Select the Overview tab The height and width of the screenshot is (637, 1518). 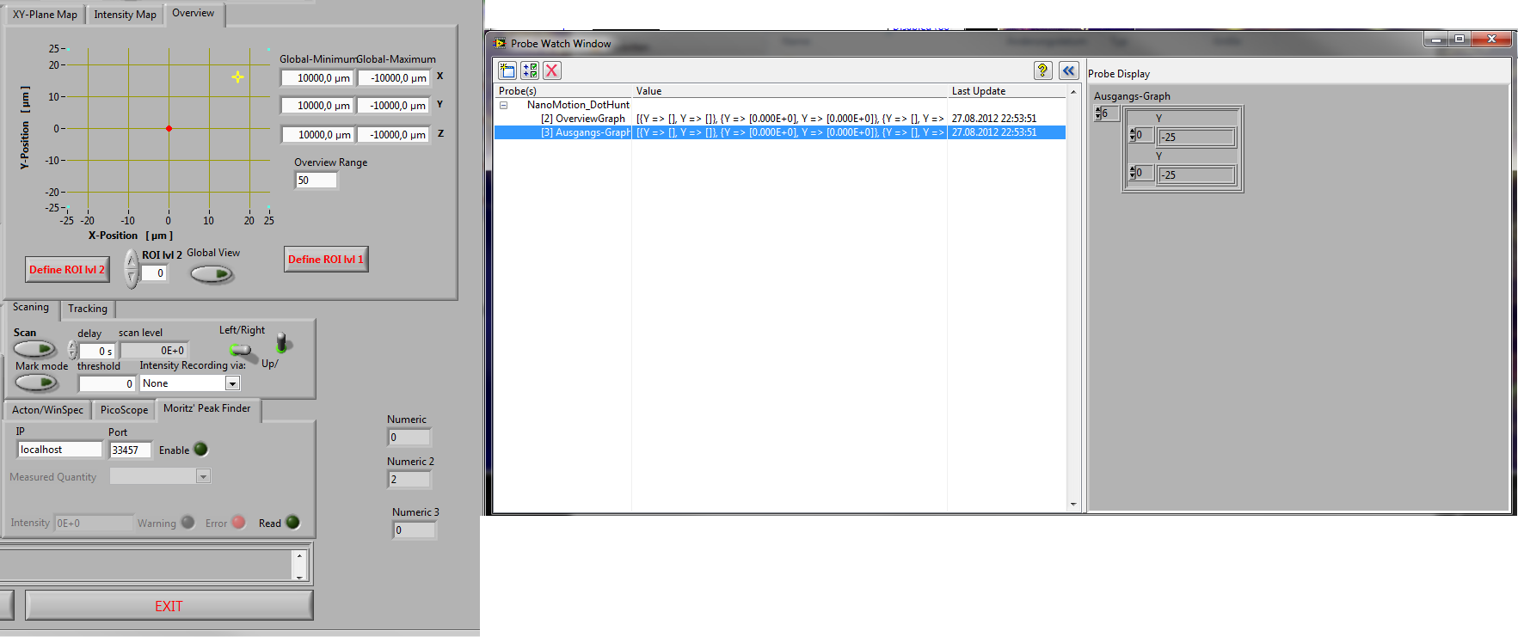click(194, 14)
